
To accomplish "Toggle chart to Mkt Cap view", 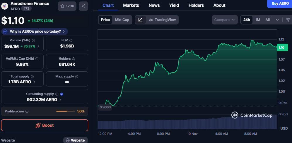I will [122, 20].
